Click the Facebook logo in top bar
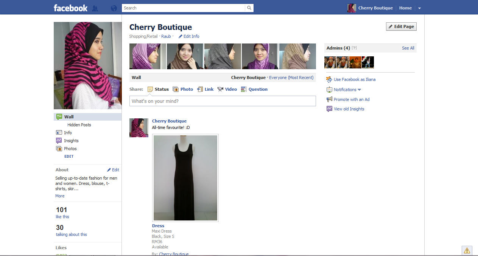478x256 pixels. 70,8
